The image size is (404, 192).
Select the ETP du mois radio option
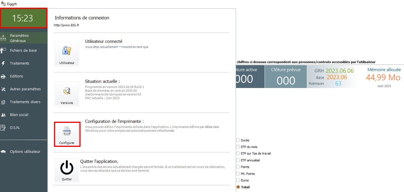pyautogui.click(x=238, y=147)
